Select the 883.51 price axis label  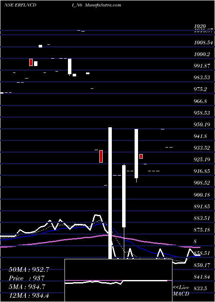[202, 218]
